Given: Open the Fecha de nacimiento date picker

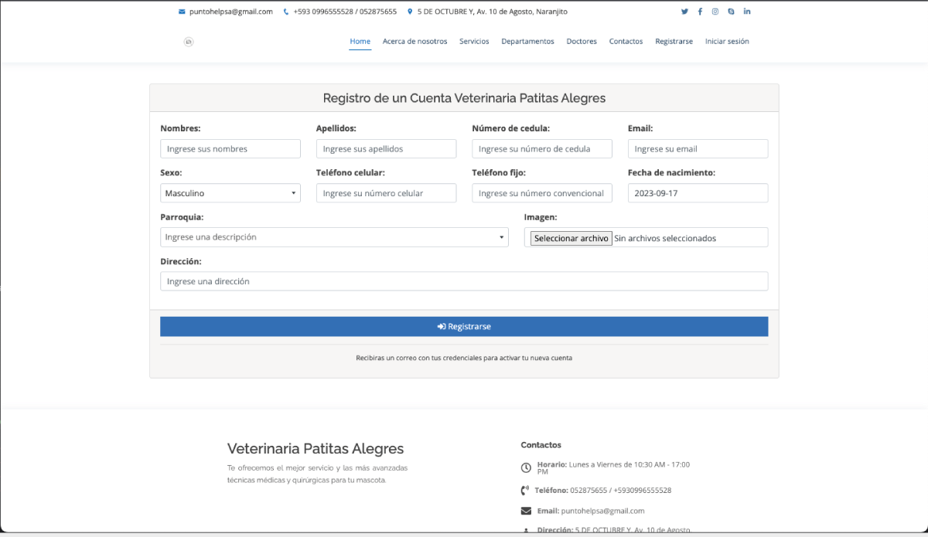Looking at the screenshot, I should tap(697, 193).
